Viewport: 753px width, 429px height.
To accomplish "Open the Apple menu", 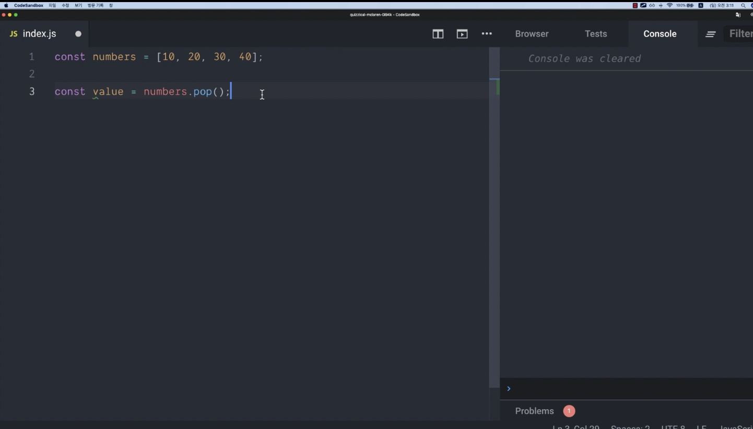I will tap(6, 5).
